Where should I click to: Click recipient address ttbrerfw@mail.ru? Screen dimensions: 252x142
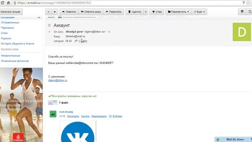[x=75, y=36]
